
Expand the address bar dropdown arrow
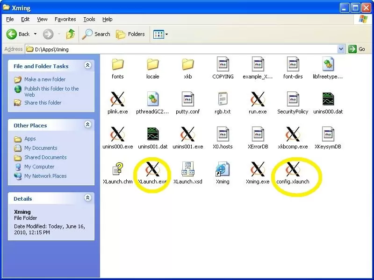(x=341, y=49)
